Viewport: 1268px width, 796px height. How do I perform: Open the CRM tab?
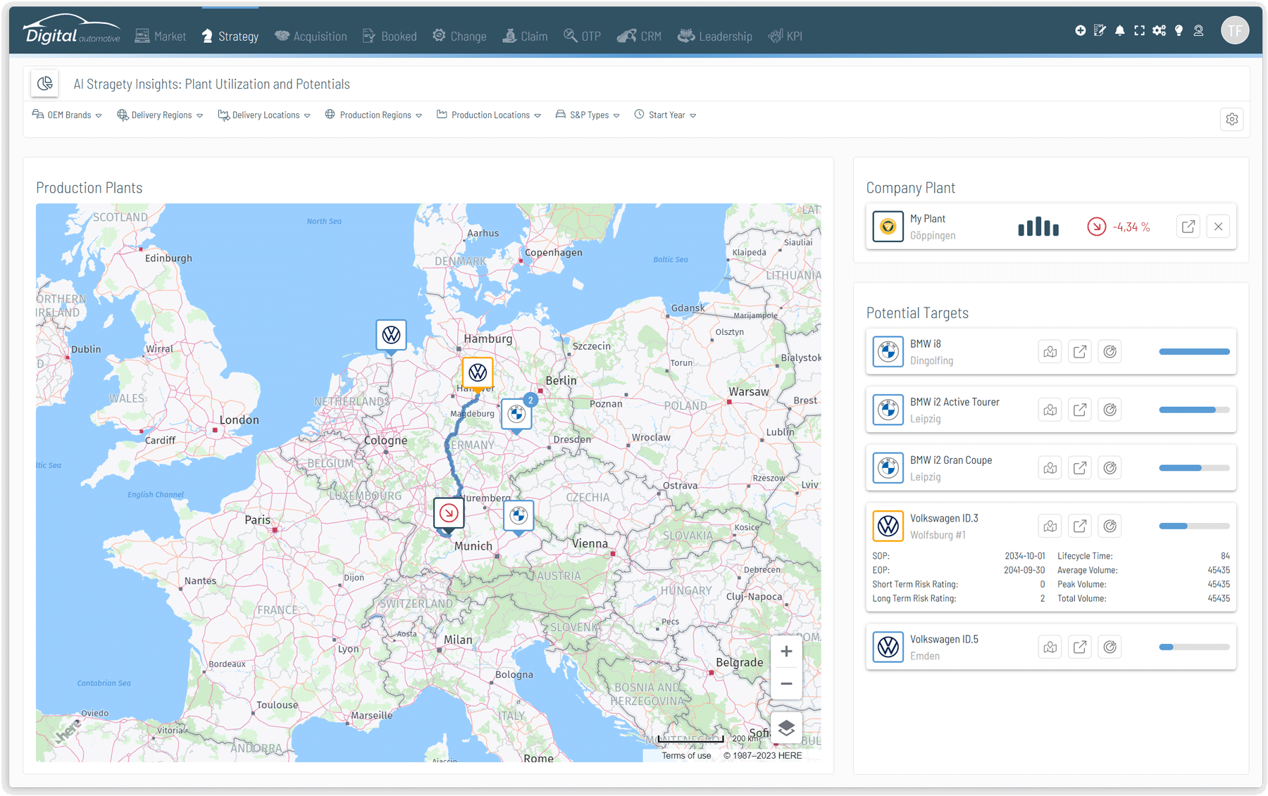[639, 36]
